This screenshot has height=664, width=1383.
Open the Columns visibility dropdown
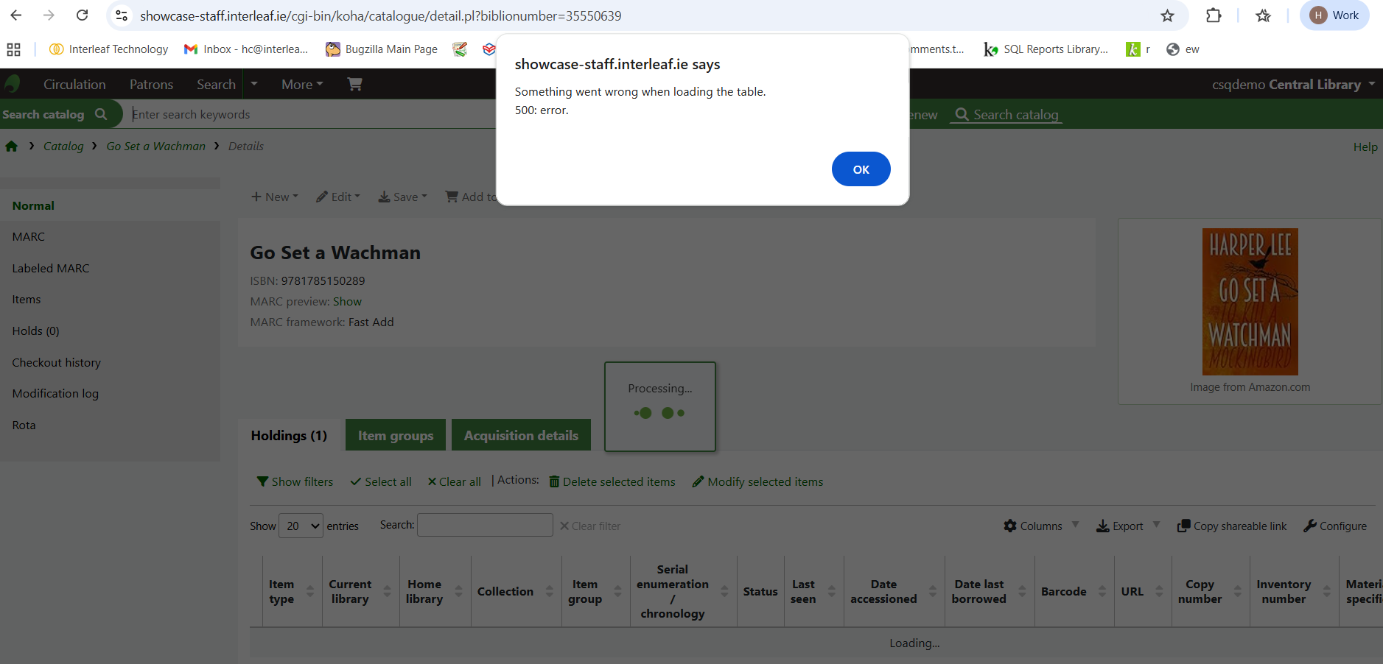1041,526
